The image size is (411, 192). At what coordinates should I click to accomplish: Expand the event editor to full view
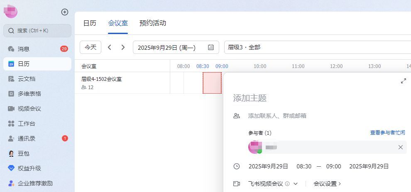(403, 81)
